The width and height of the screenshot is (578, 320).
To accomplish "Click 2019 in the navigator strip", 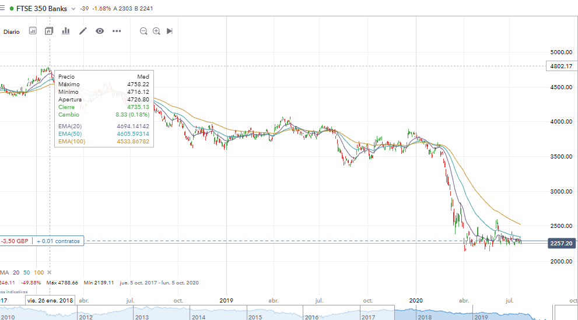I will pyautogui.click(x=481, y=317).
